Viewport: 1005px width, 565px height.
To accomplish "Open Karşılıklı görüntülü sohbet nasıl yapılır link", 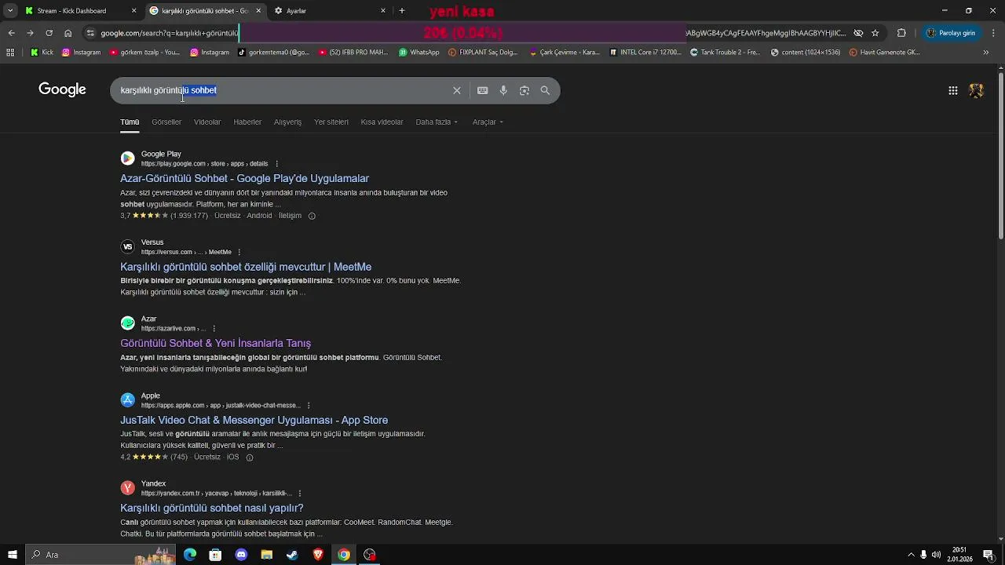I will click(x=211, y=508).
